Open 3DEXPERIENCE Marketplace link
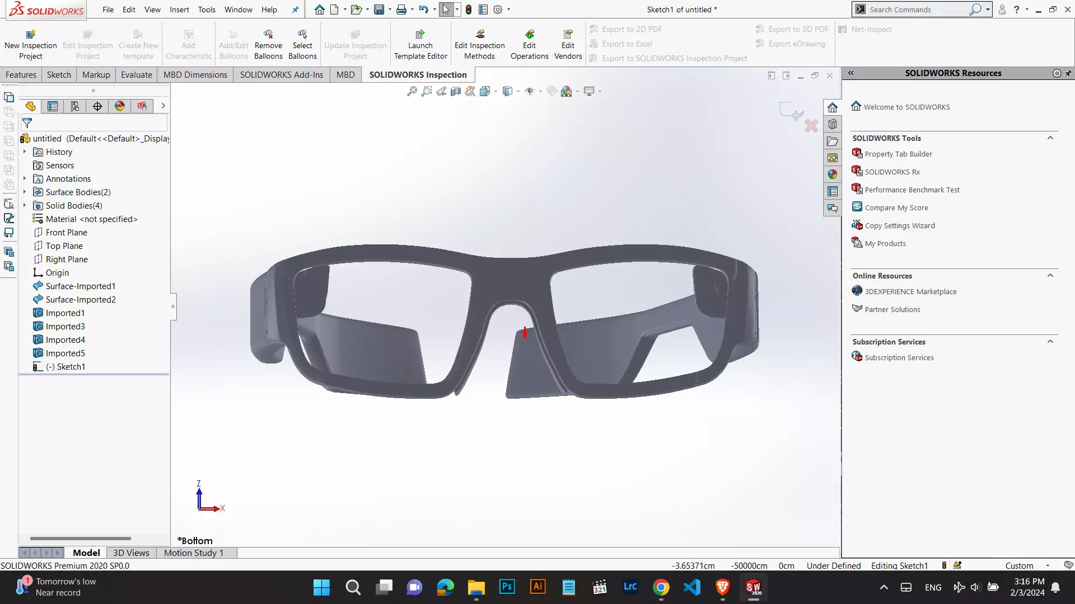The width and height of the screenshot is (1075, 604). [910, 291]
